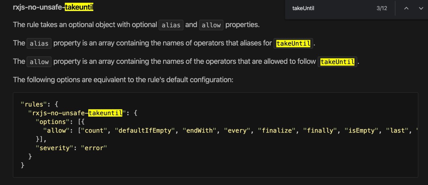The height and width of the screenshot is (185, 428).
Task: Click '"finalize"' in the allow array
Action: tap(277, 131)
